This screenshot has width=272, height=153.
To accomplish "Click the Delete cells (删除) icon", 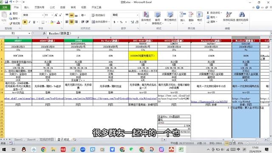I will tap(191, 15).
